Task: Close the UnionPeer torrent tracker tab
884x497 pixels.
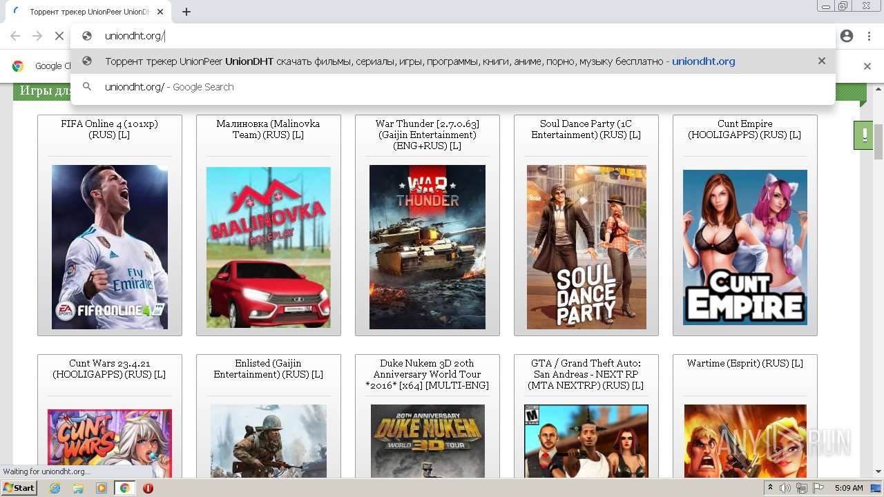Action: tap(160, 12)
